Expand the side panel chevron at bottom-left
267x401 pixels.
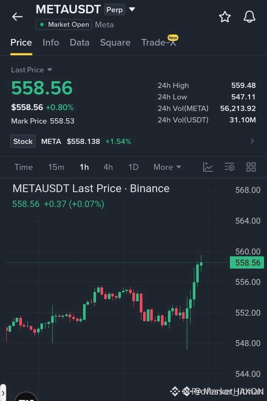tap(3, 392)
